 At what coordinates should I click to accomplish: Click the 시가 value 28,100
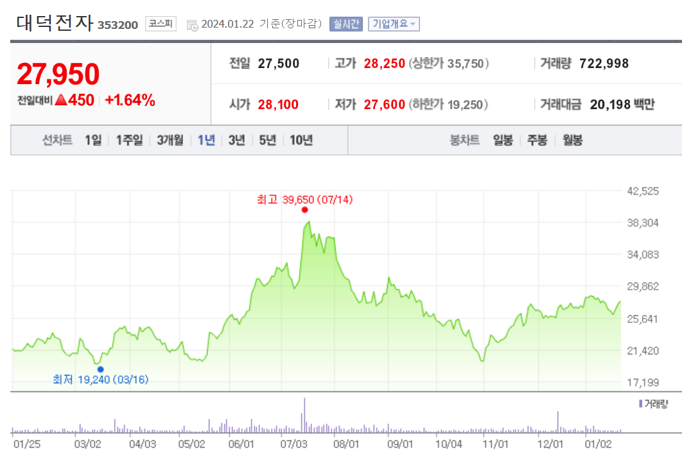pos(278,105)
